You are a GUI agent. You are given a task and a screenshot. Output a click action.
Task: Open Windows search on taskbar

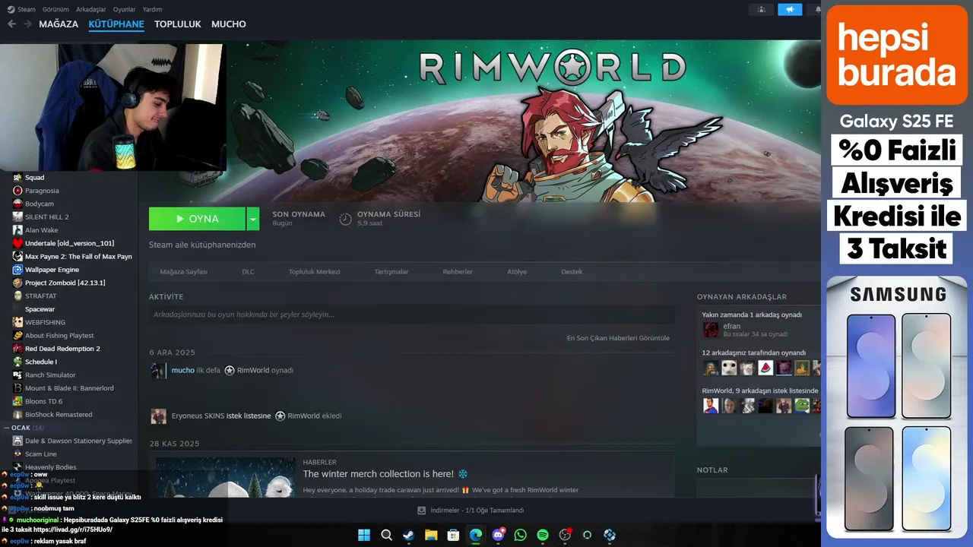point(386,535)
